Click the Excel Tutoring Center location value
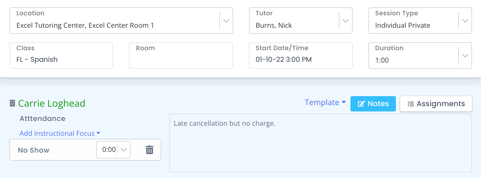Screen dimensions: 481x178 85,25
